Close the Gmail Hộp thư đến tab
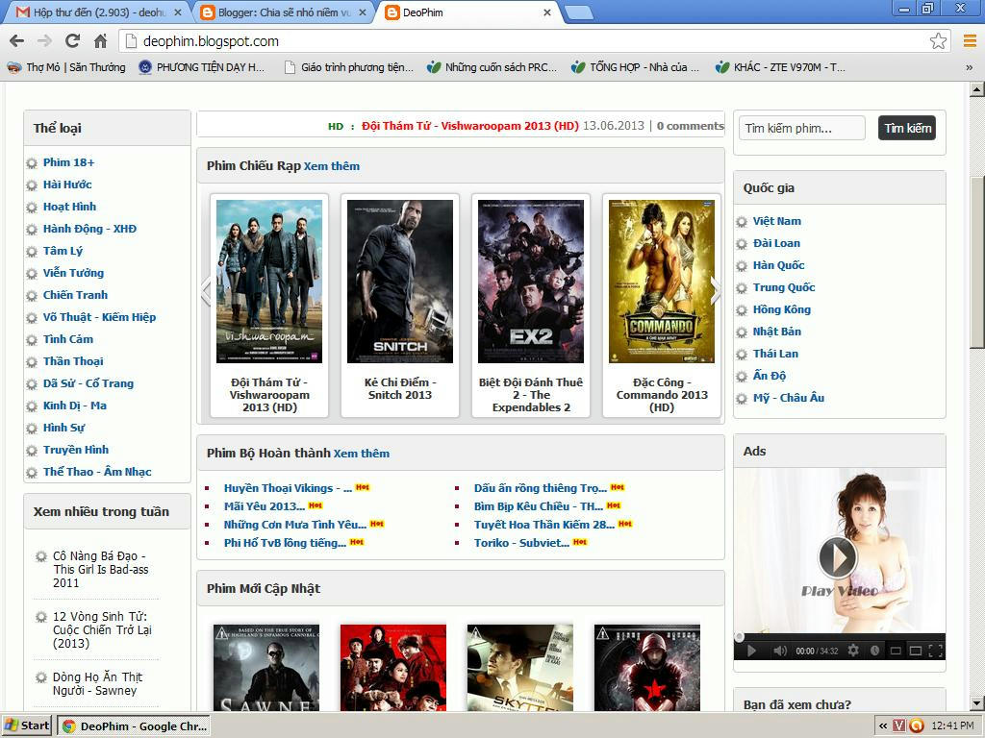 (178, 12)
